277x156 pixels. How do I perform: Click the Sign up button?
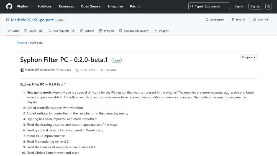tap(255, 6)
